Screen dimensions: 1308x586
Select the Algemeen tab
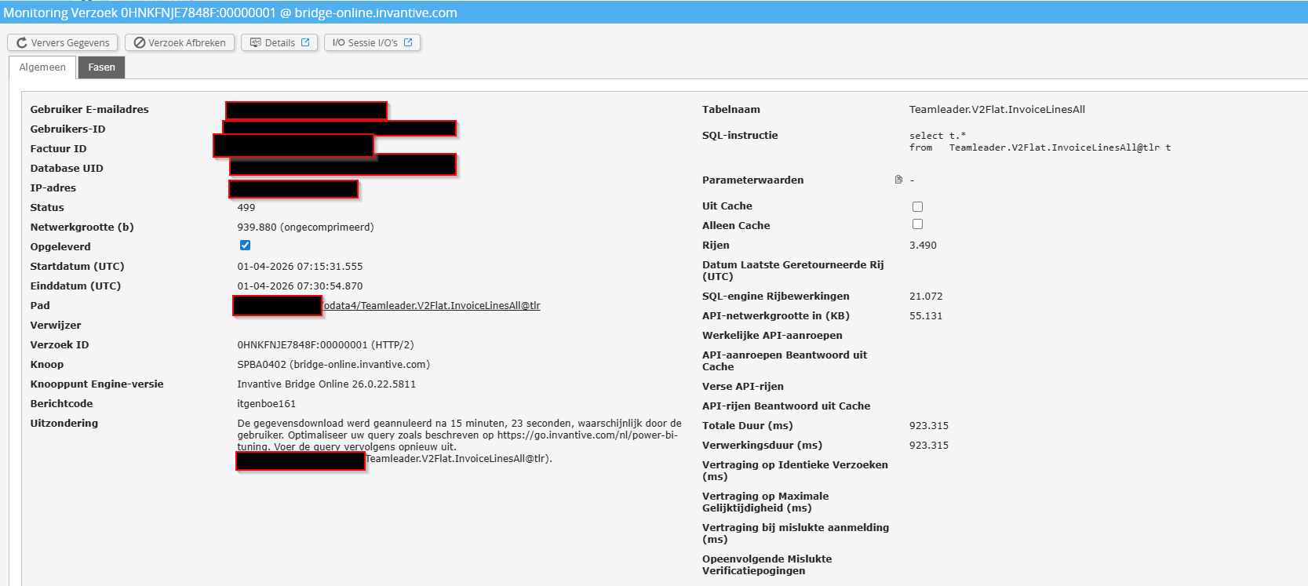pos(42,67)
